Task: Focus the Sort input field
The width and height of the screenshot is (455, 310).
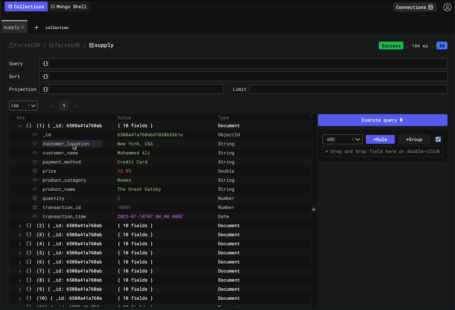Action: pos(243,77)
